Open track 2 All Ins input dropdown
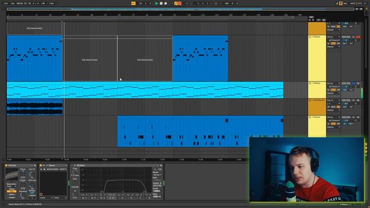 pyautogui.click(x=334, y=37)
